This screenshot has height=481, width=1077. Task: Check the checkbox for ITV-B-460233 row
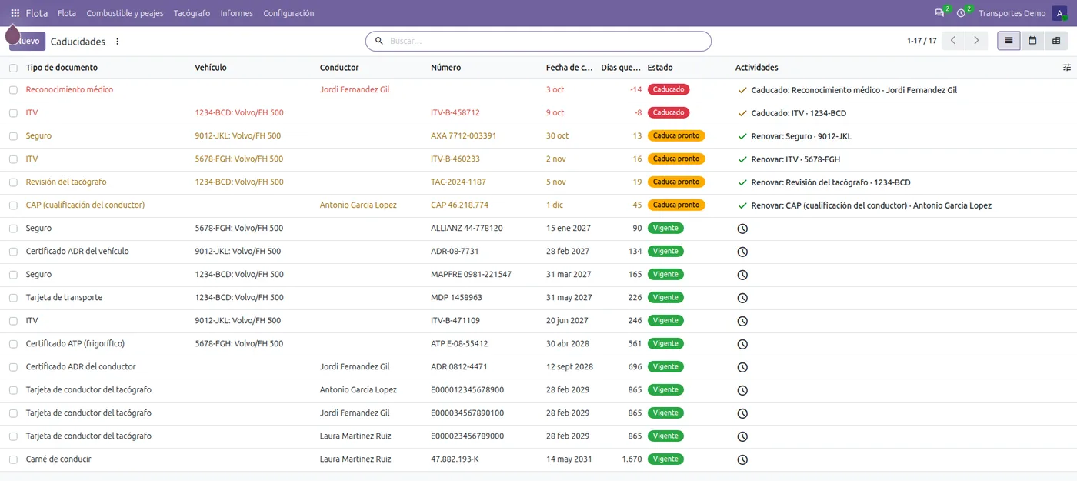click(13, 159)
